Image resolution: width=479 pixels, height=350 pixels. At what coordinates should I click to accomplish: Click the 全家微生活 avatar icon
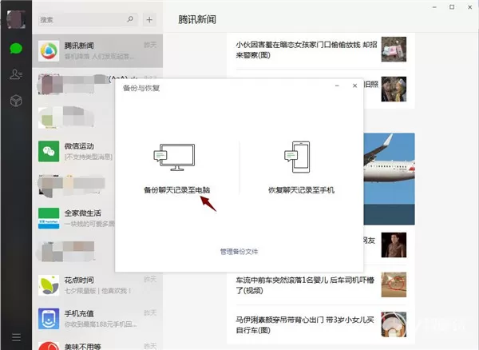(x=49, y=218)
